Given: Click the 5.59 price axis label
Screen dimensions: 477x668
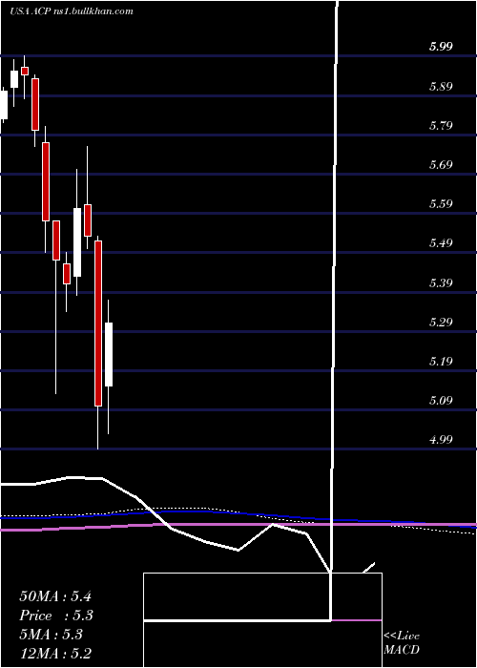Looking at the screenshot, I should 441,204.
